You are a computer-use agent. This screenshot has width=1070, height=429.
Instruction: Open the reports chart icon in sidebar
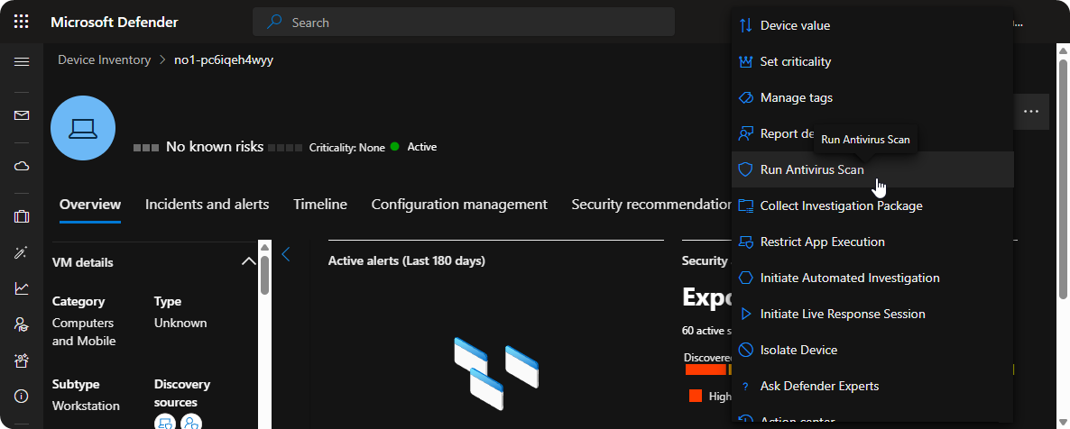pyautogui.click(x=22, y=288)
